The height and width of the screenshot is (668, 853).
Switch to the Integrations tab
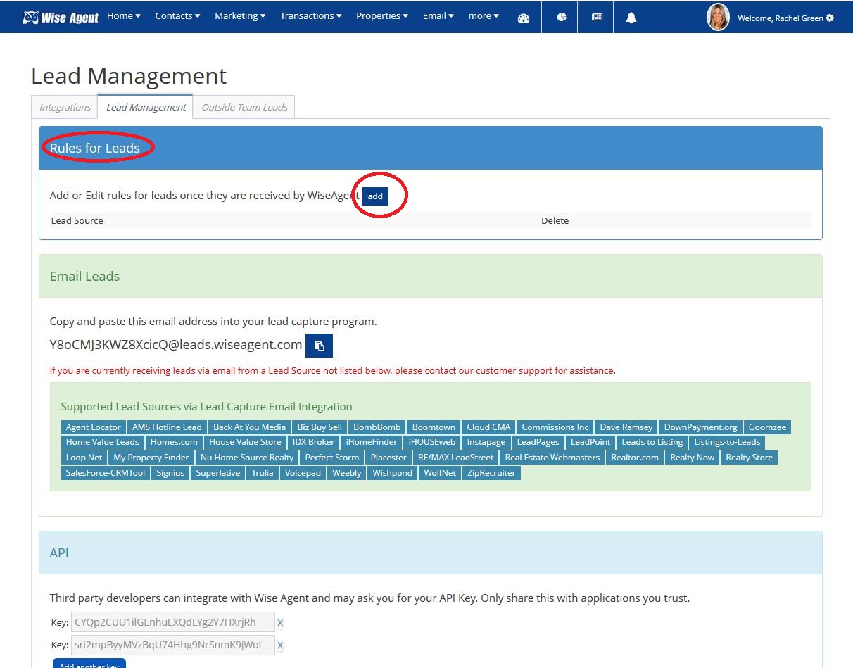point(65,107)
